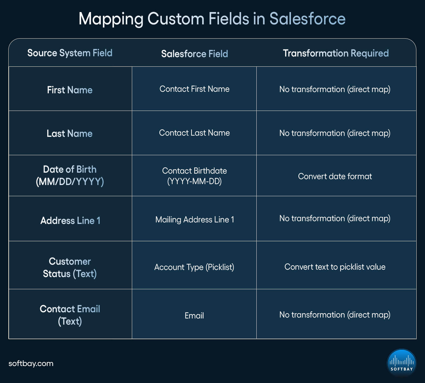Viewport: 425px width, 383px height.
Task: Click the Softbay logo badge
Action: click(402, 363)
